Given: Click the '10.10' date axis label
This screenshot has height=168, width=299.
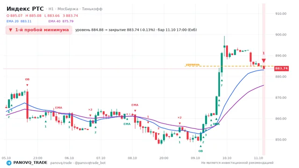Looking at the screenshot, I should click(227, 158).
